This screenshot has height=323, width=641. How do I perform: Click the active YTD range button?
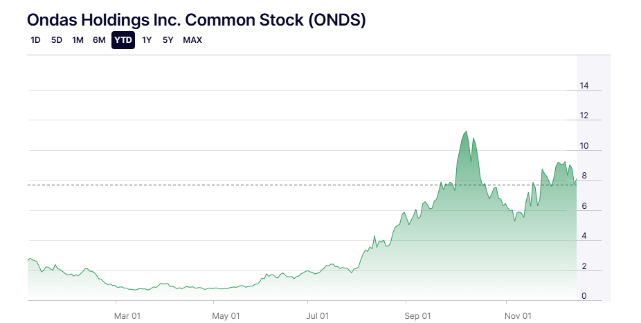pyautogui.click(x=123, y=40)
